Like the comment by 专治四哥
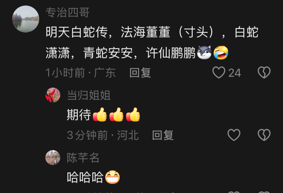 (219, 72)
